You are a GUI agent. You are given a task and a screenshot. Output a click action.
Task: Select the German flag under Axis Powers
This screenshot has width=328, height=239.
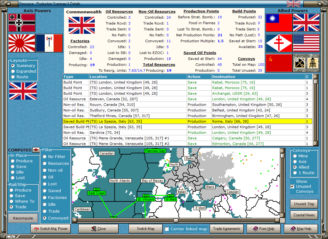[22, 23]
